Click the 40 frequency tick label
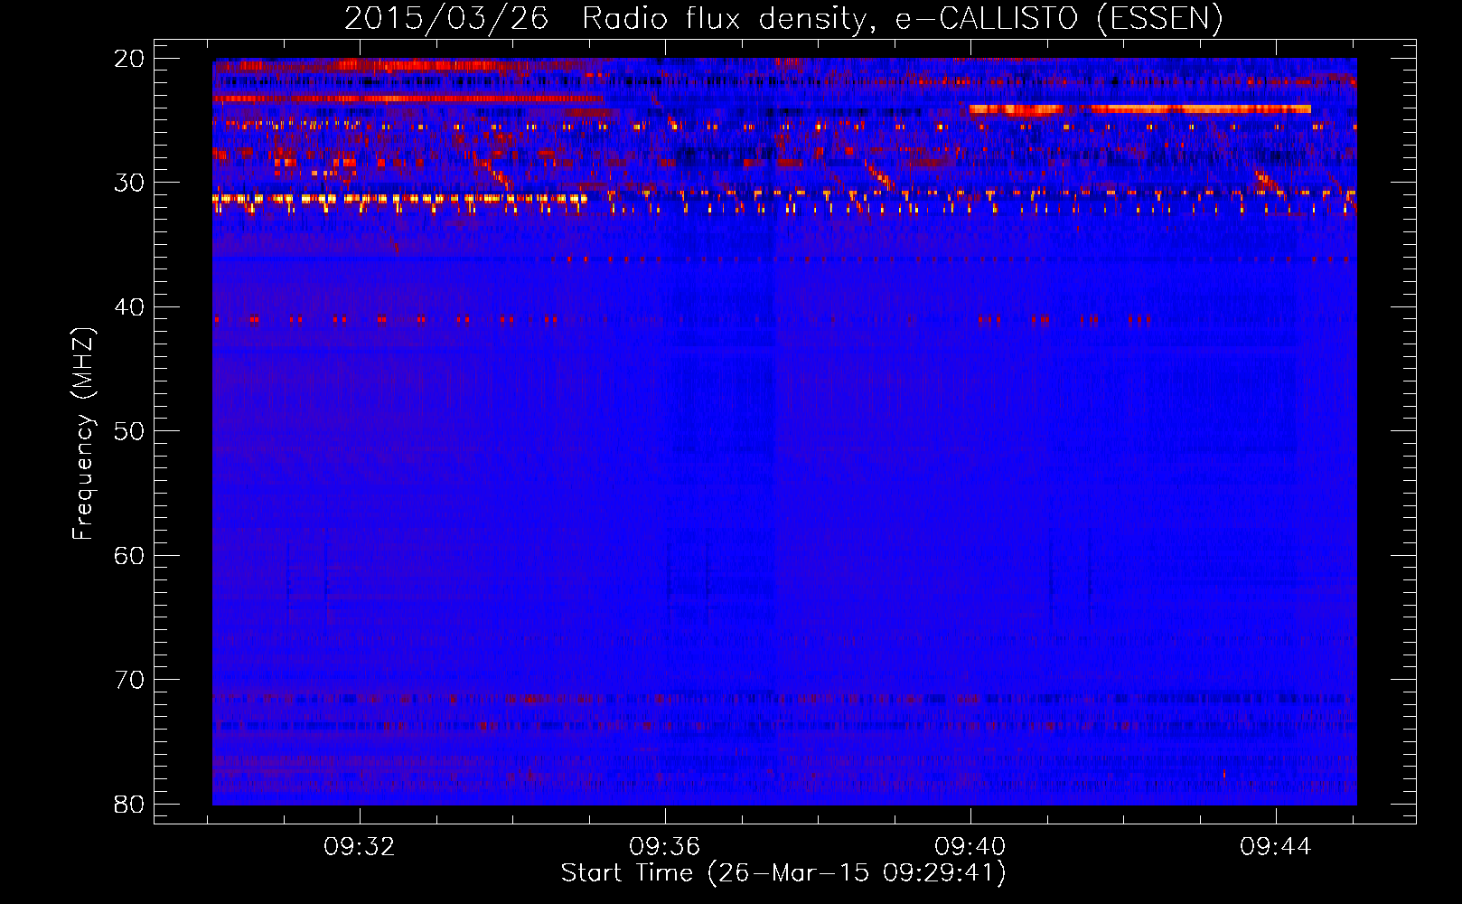This screenshot has width=1462, height=904. click(x=129, y=306)
